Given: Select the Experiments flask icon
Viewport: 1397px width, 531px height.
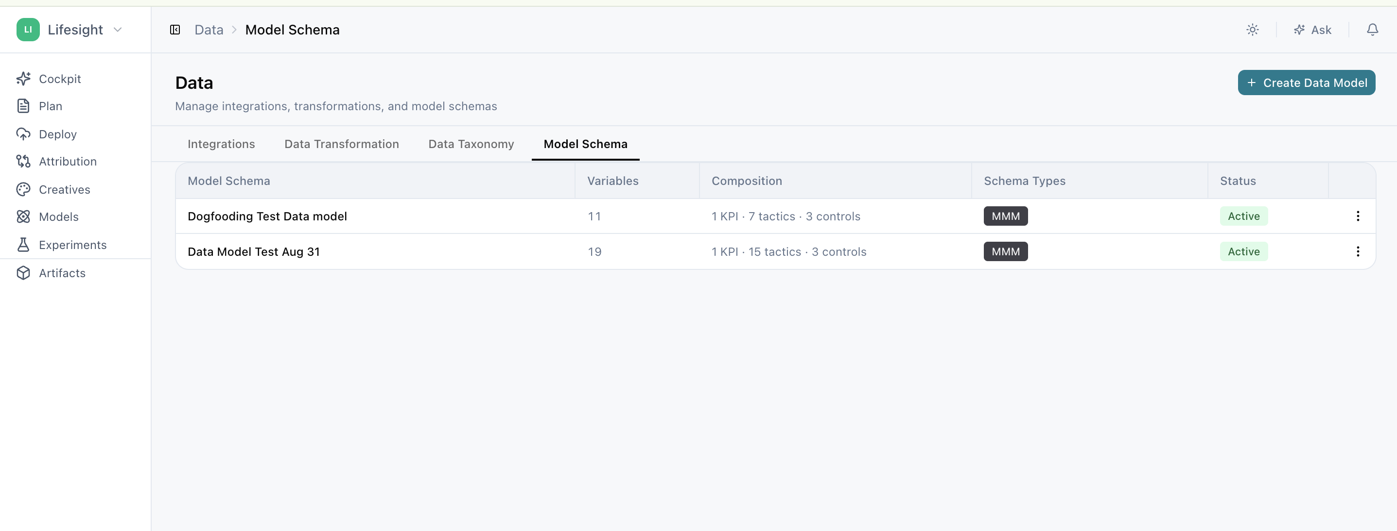Looking at the screenshot, I should pos(23,245).
